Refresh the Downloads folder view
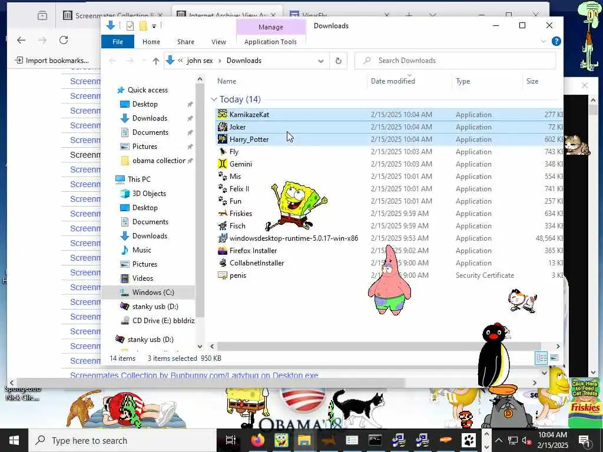The width and height of the screenshot is (603, 452). pyautogui.click(x=339, y=61)
